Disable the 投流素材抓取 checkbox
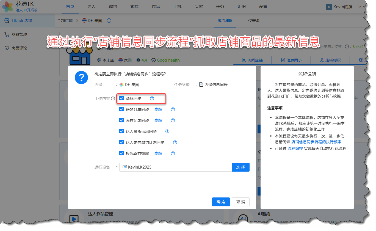This screenshot has height=231, width=376. 121,153
